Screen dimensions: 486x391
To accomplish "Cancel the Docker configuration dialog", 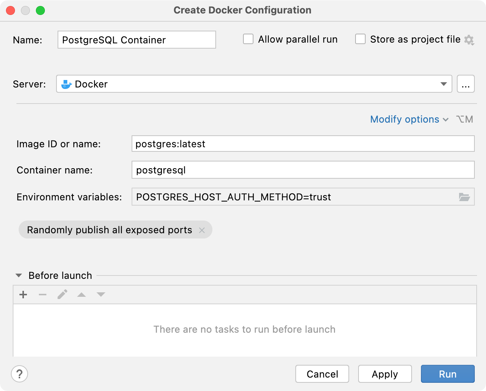I will (x=322, y=374).
